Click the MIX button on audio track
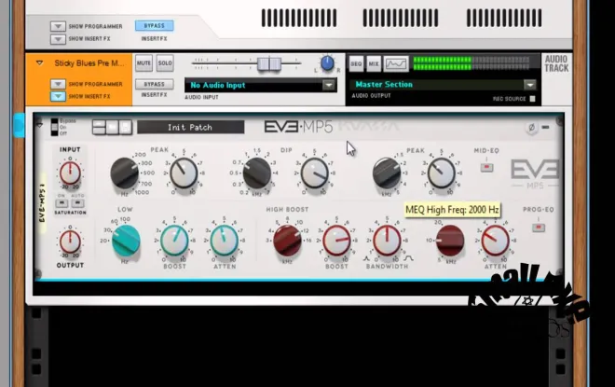This screenshot has height=387, width=615. coord(374,63)
